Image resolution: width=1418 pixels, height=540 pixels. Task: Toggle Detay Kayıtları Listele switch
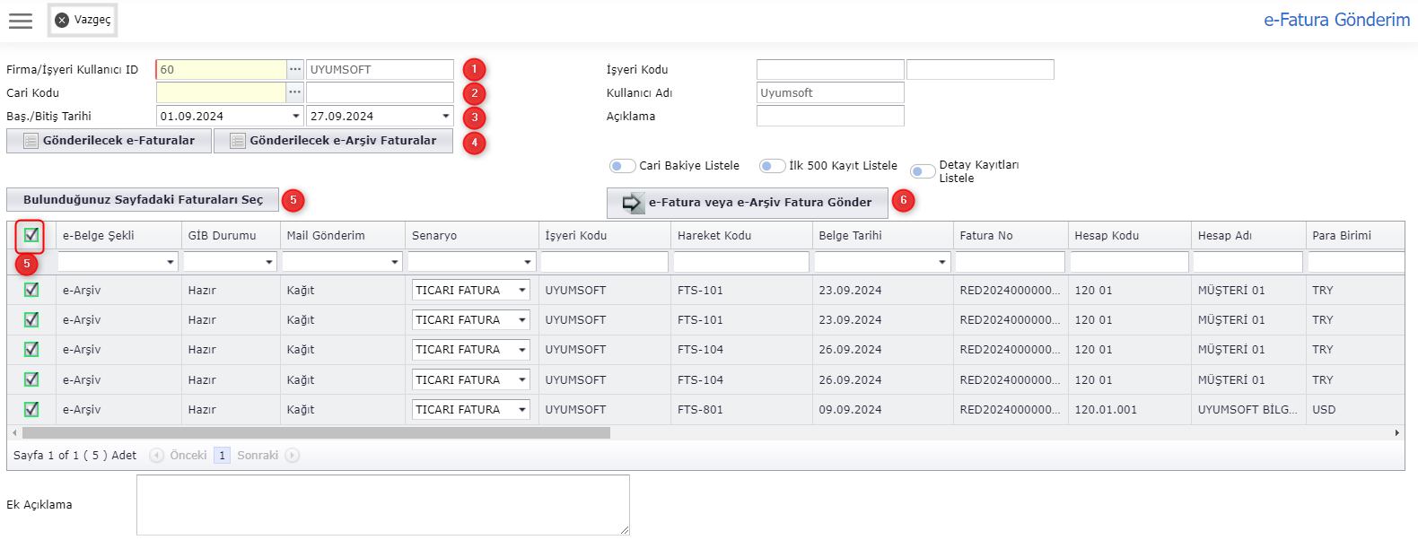click(923, 171)
